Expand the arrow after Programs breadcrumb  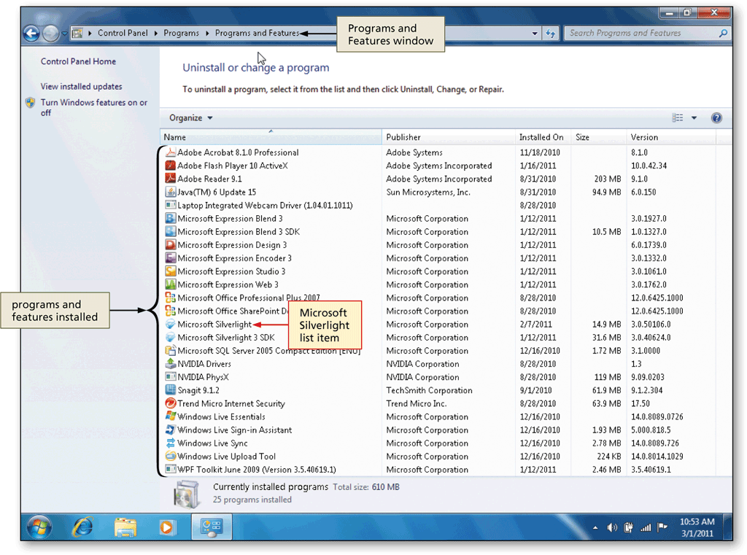207,34
